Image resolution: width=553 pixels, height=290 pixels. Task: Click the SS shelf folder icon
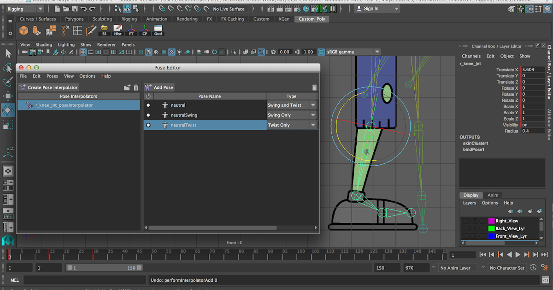(105, 29)
